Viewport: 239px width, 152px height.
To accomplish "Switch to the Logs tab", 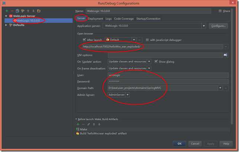I will pos(108,19).
